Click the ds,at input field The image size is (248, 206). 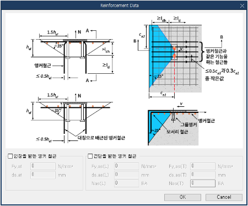(x=43, y=175)
